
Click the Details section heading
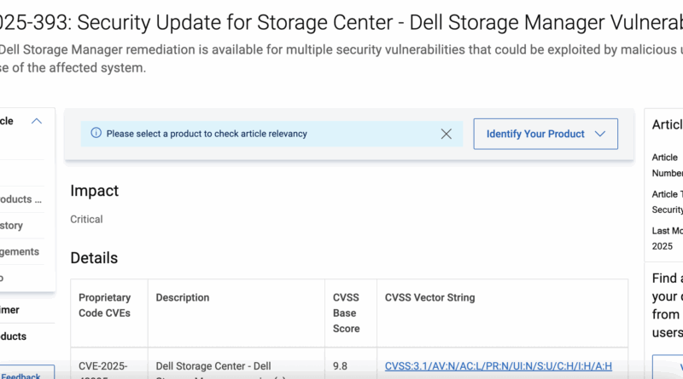tap(94, 258)
